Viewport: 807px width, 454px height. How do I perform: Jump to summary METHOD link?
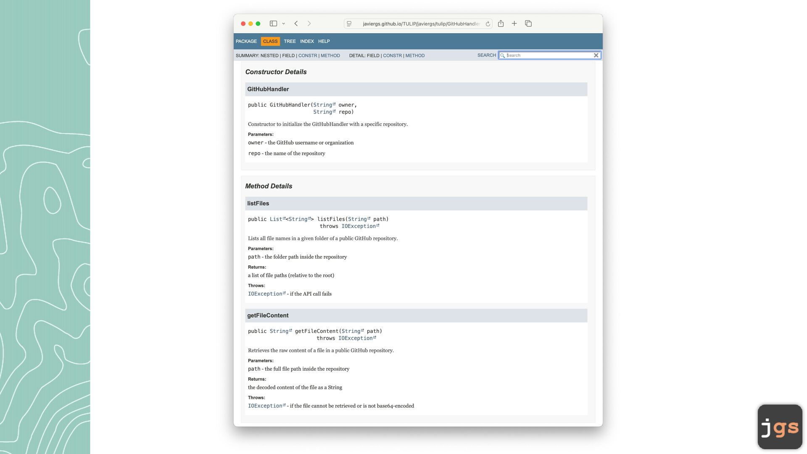point(330,55)
